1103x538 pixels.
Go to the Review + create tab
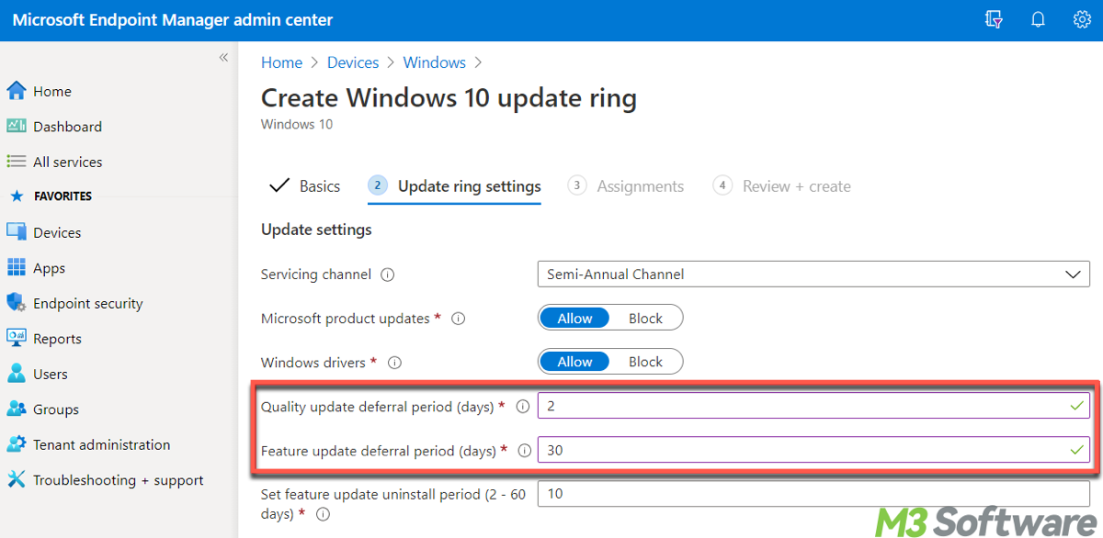[782, 186]
